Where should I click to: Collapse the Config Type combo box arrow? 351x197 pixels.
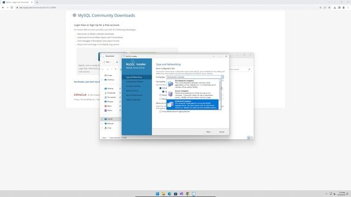coord(222,77)
